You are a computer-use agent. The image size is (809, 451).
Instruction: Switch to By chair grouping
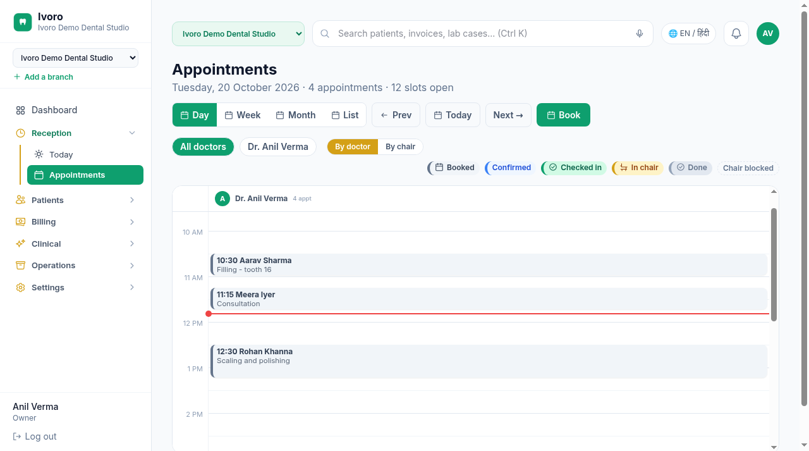pyautogui.click(x=401, y=147)
